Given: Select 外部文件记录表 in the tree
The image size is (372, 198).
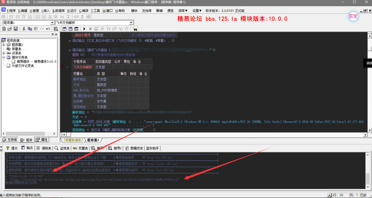Looking at the screenshot, I should tap(23, 66).
